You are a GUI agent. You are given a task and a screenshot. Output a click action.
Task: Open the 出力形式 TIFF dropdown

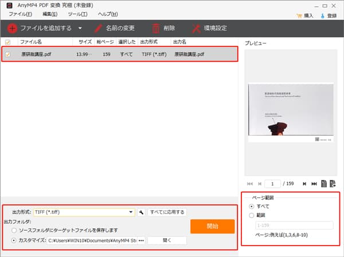(x=84, y=212)
